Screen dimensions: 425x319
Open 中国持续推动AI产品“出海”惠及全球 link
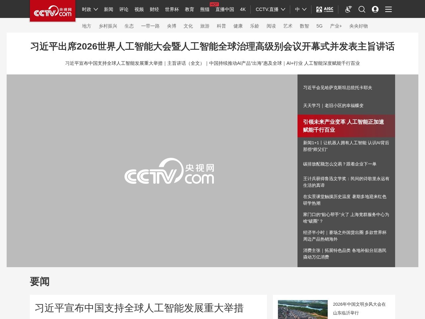point(245,63)
